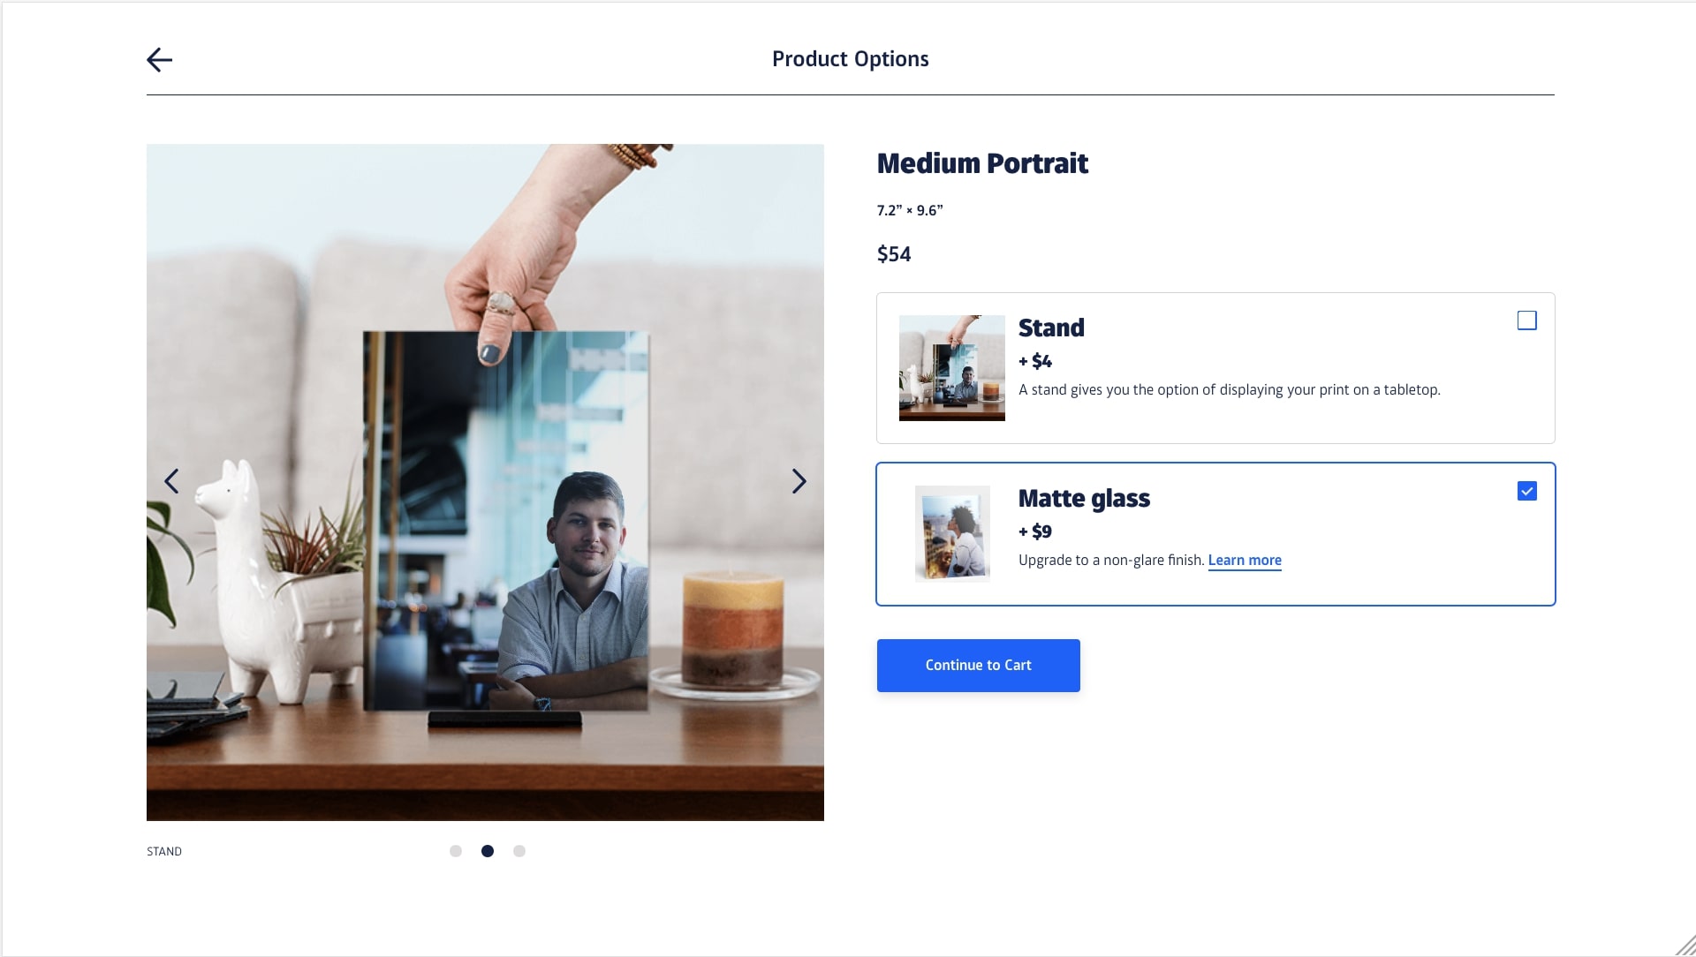Select the third carousel dot
The image size is (1696, 957).
(519, 851)
